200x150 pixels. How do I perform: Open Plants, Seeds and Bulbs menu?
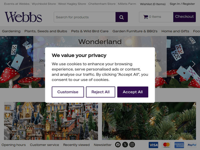[46, 31]
